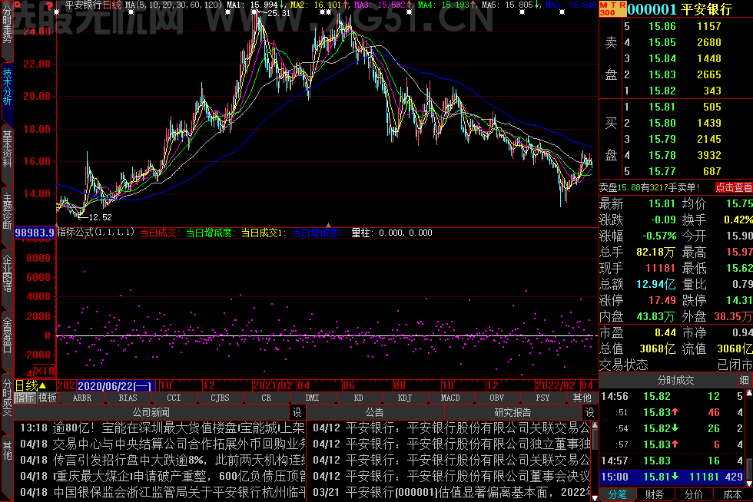Select the ARBR indicator tab
The height and width of the screenshot is (502, 753).
82,398
